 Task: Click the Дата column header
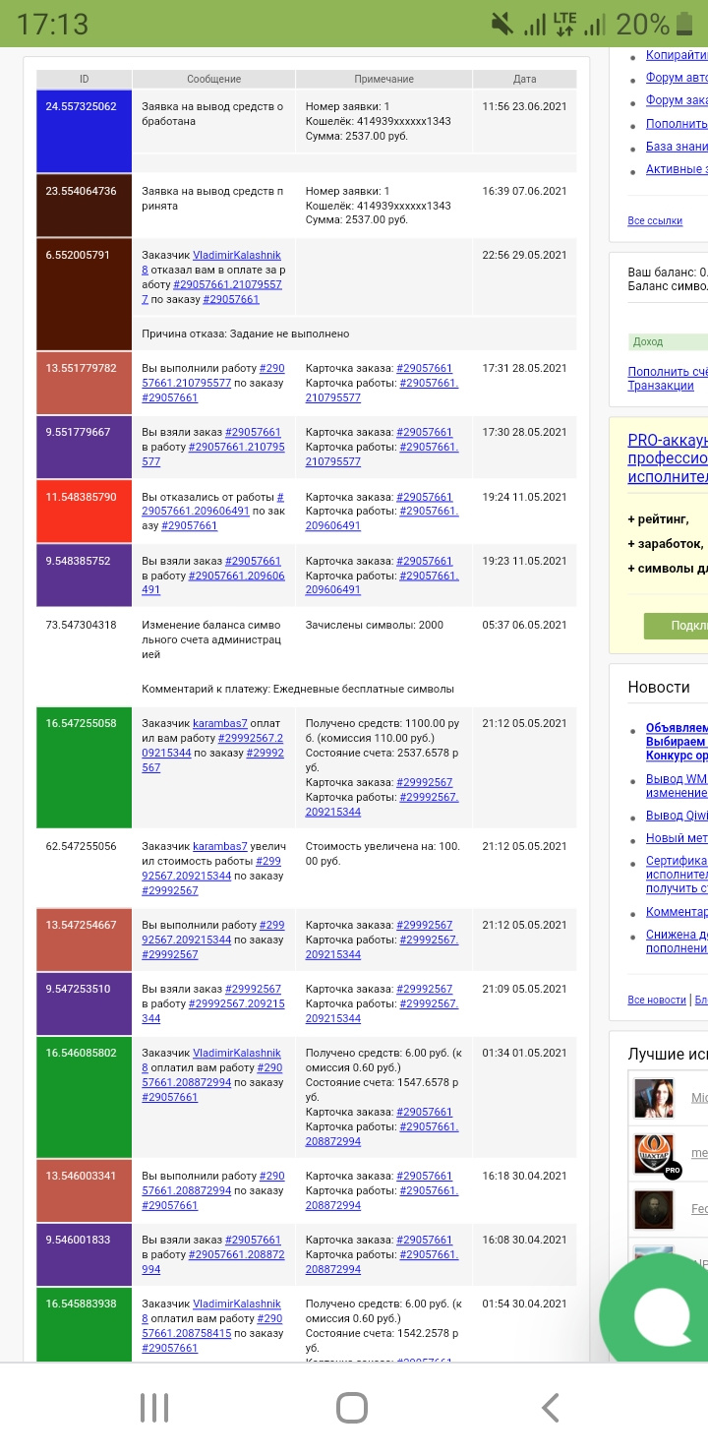click(524, 79)
